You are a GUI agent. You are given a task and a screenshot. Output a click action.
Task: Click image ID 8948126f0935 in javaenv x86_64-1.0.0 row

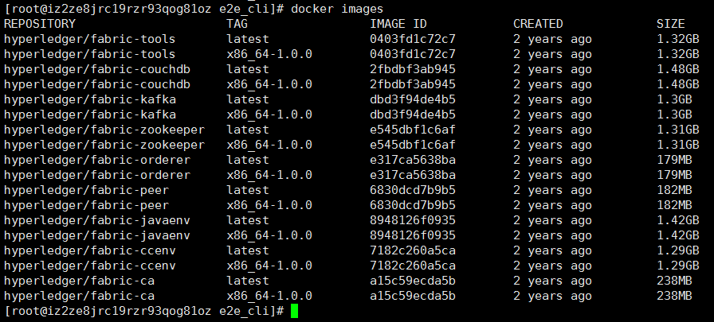413,235
